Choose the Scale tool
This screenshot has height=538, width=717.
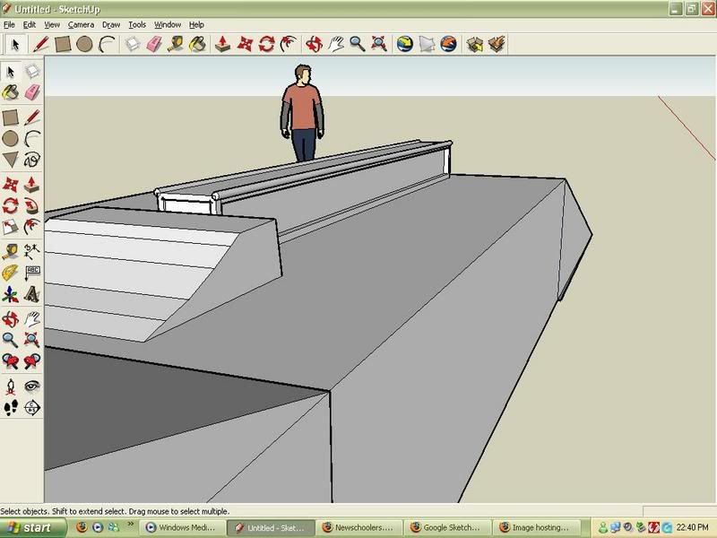[11, 227]
